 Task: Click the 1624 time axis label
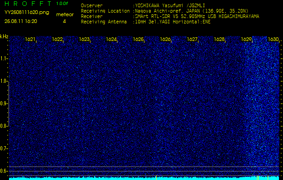tap(111, 39)
